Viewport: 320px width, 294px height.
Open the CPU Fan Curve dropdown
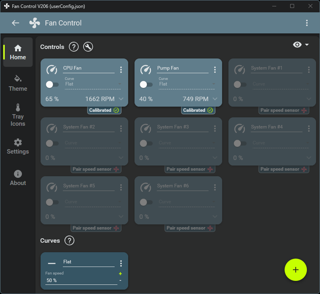[93, 83]
